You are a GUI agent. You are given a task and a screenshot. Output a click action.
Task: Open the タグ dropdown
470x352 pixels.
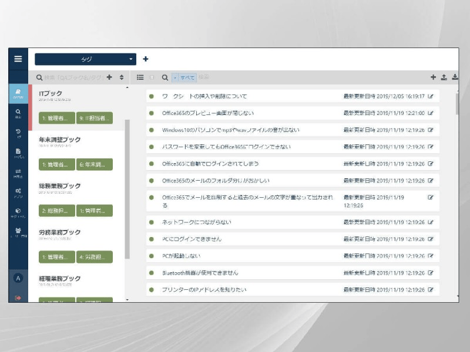pyautogui.click(x=85, y=59)
